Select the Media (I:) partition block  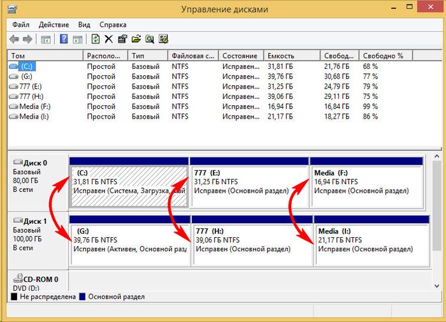pos(371,241)
